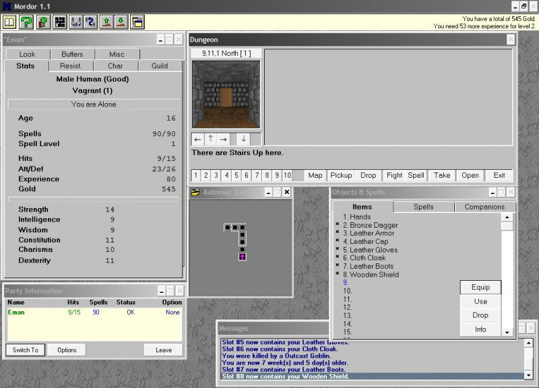
Task: Open the Guild tab
Action: tap(160, 66)
